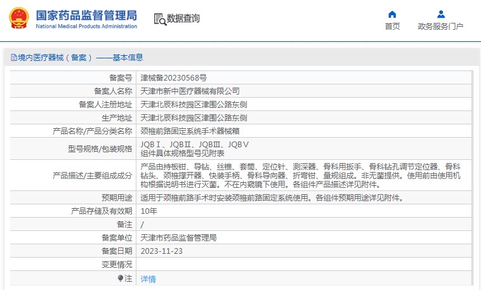
Task: Click 组件具体规格型号见附表 text
Action: 182,154
